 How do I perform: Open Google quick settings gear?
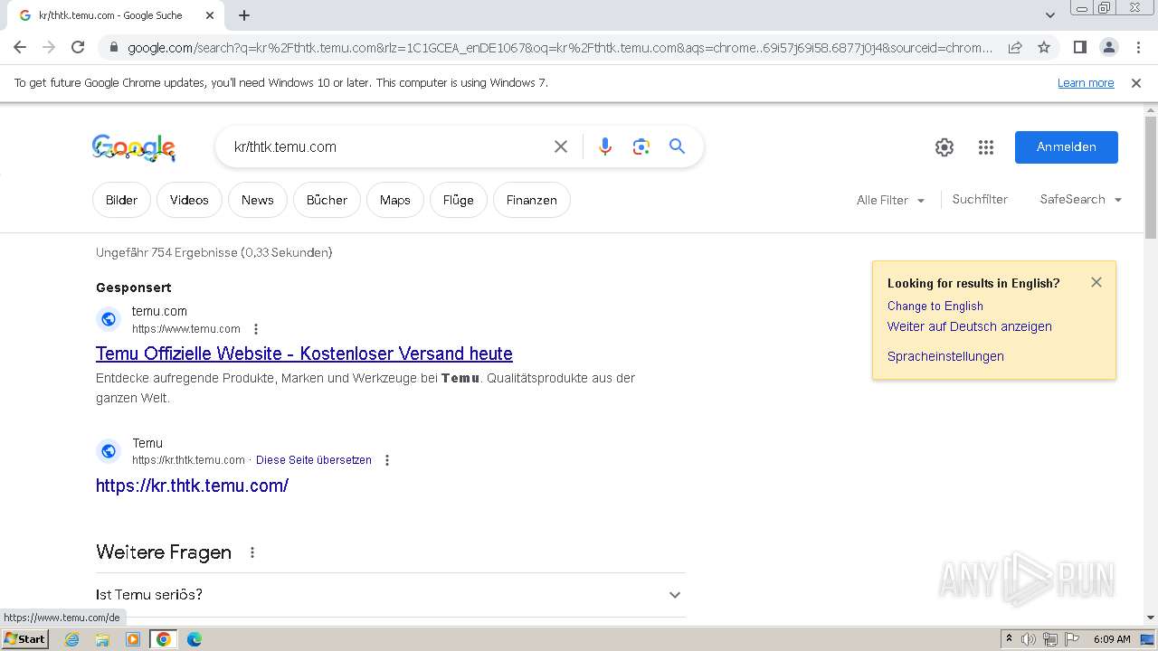tap(944, 147)
